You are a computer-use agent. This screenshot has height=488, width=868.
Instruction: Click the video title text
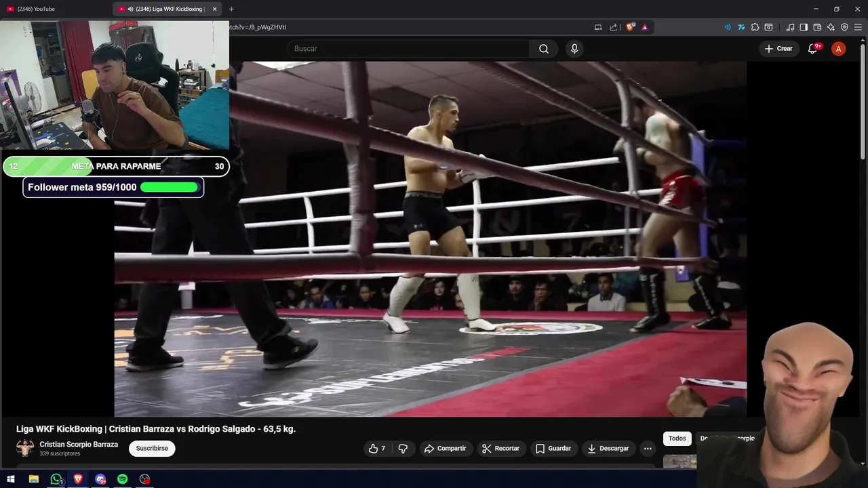click(x=156, y=429)
